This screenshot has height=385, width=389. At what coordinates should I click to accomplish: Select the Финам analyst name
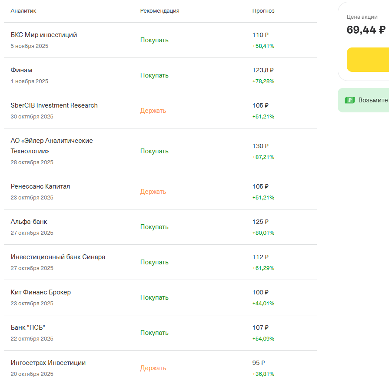(x=22, y=70)
